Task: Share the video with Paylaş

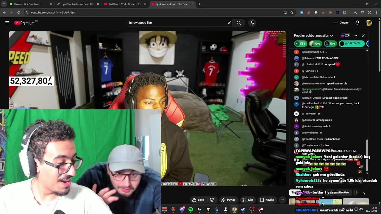Action: click(228, 200)
